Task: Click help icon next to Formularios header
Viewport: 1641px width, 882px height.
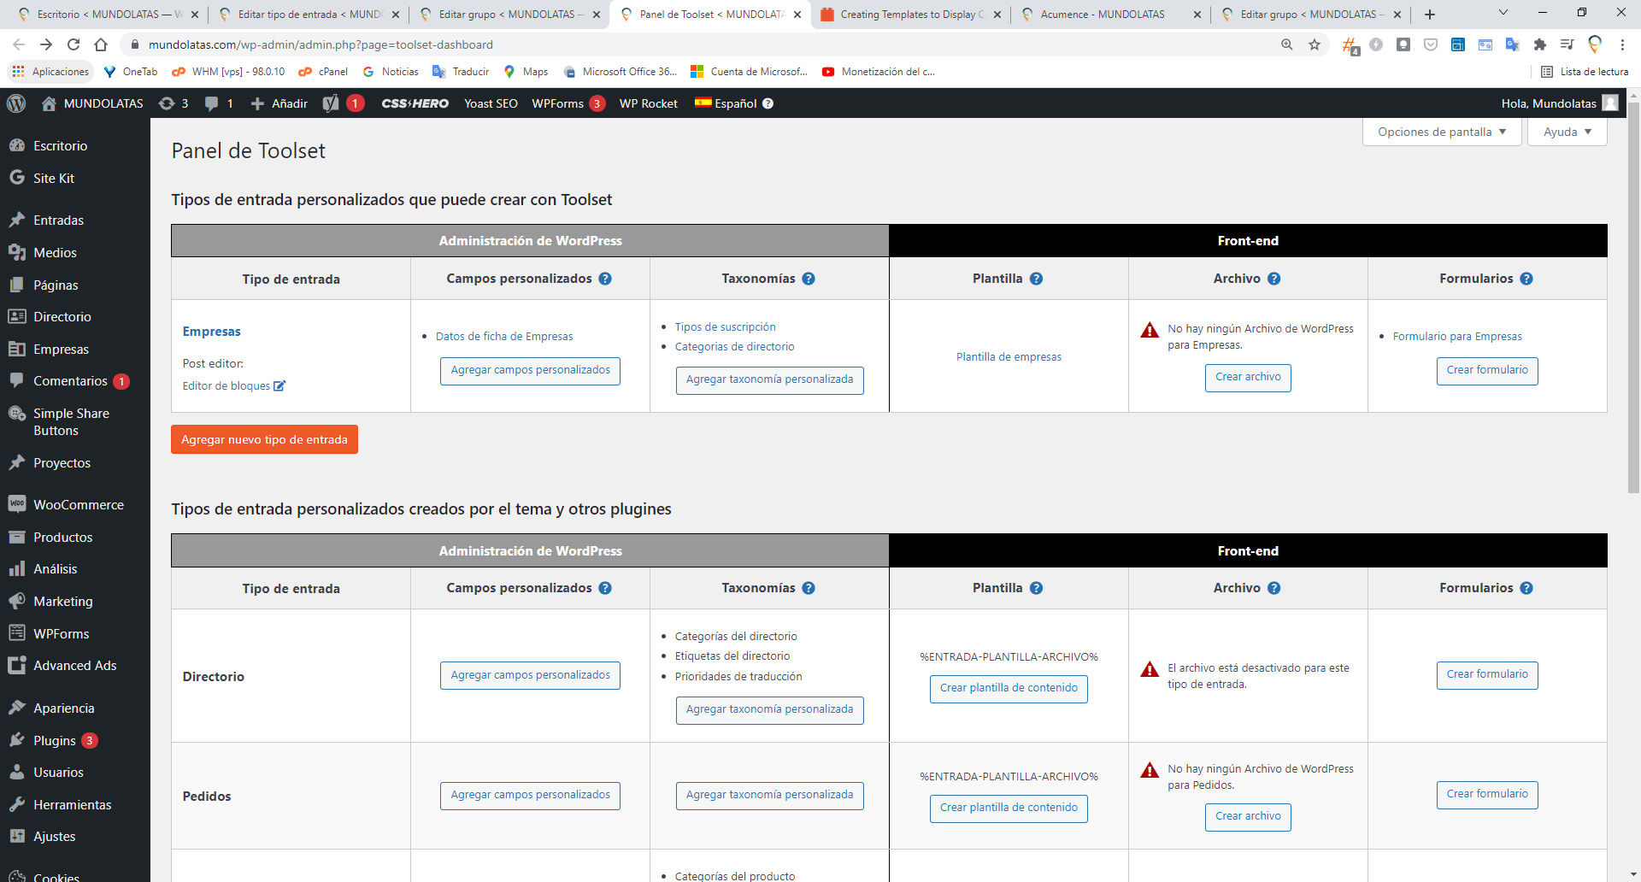Action: pyautogui.click(x=1526, y=279)
